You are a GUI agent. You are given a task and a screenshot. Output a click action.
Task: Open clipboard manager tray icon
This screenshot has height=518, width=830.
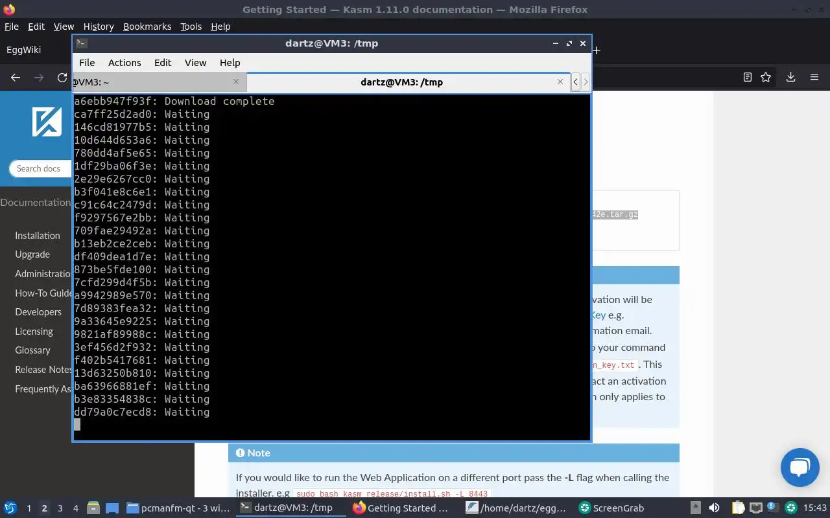coord(738,508)
